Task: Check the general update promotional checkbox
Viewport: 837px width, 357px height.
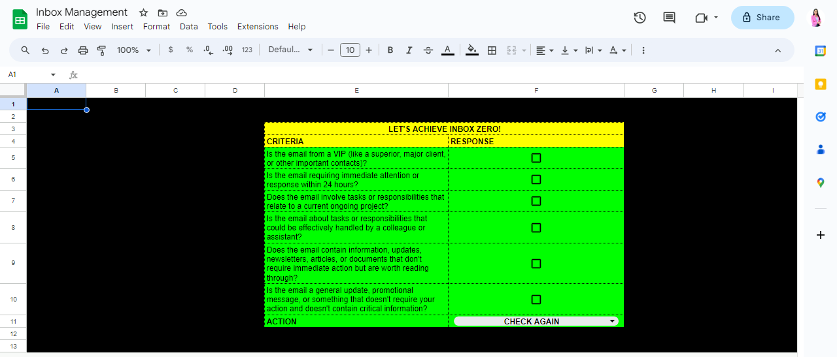Action: click(x=536, y=300)
